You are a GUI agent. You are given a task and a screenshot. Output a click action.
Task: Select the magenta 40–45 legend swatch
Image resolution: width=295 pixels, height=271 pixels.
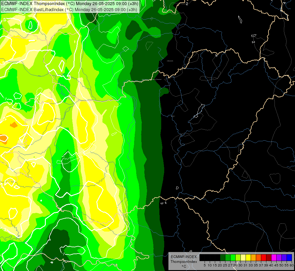(x=274, y=257)
